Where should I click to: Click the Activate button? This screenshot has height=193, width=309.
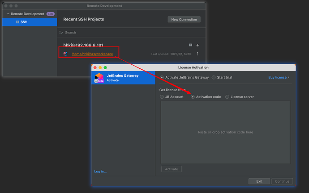coord(172,169)
